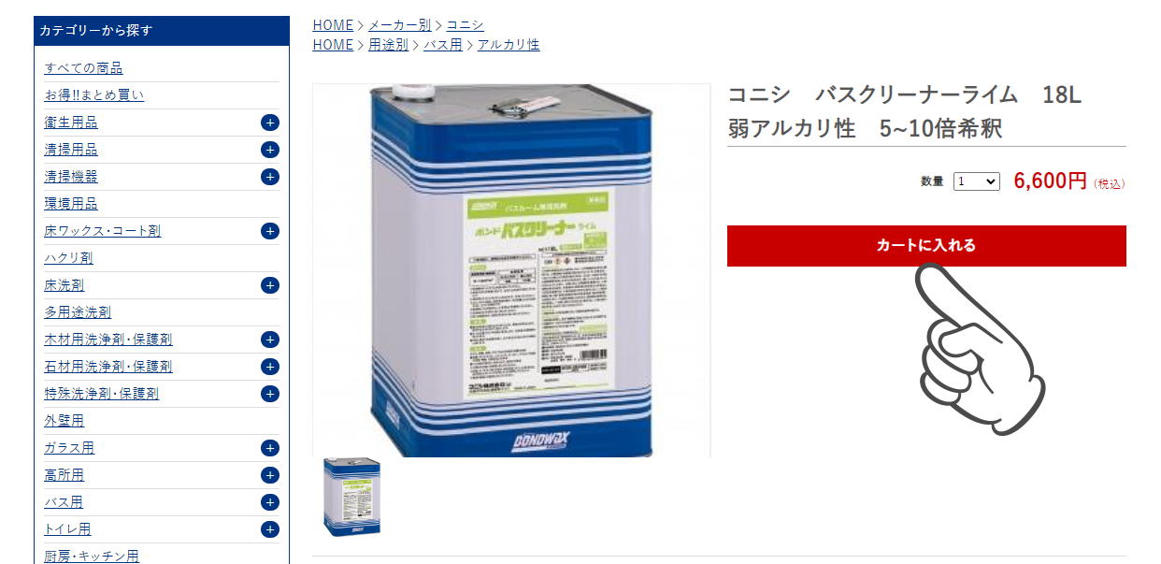The height and width of the screenshot is (564, 1161).
Task: Expand the バス用 sidebar plus icon
Action: pyautogui.click(x=270, y=502)
